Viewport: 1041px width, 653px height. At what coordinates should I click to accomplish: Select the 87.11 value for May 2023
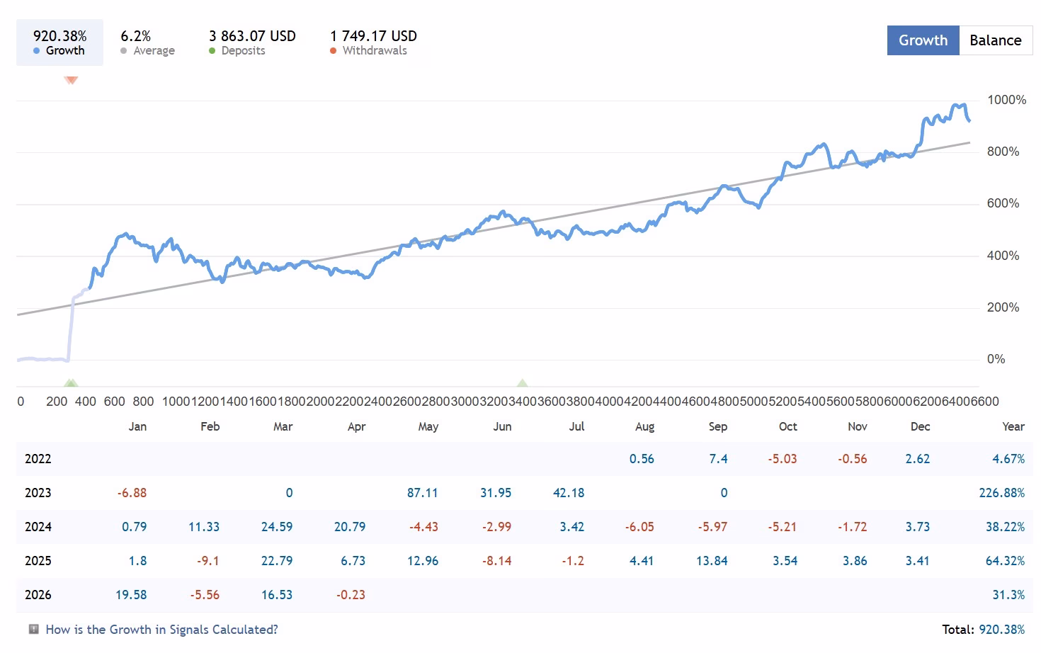coord(422,493)
